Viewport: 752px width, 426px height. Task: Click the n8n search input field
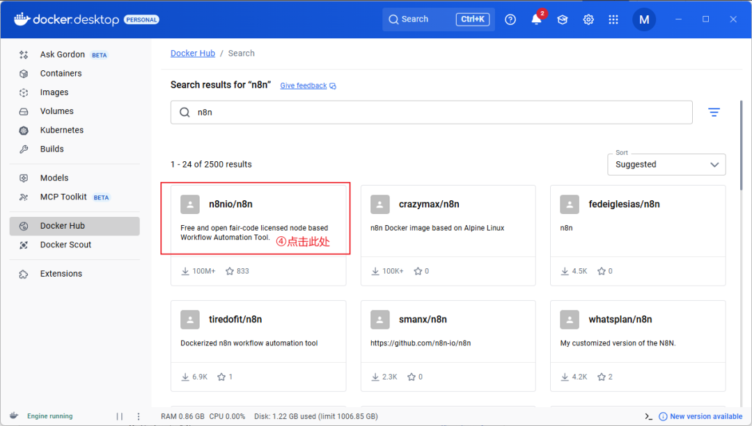tap(431, 113)
